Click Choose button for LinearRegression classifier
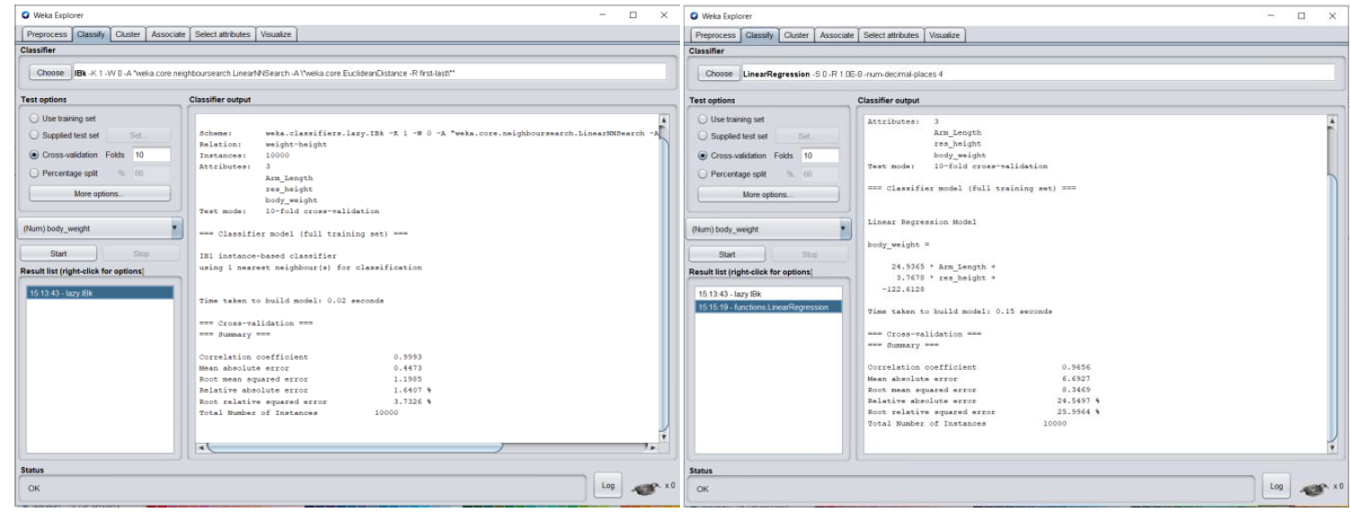This screenshot has width=1351, height=512. (718, 72)
